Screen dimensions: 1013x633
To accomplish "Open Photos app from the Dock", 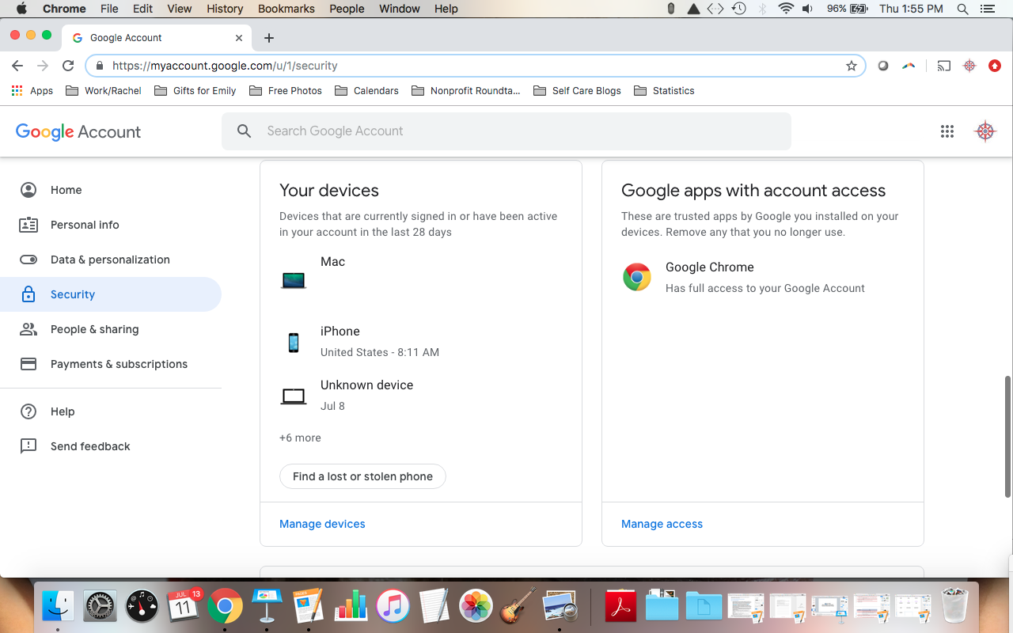I will pyautogui.click(x=476, y=607).
